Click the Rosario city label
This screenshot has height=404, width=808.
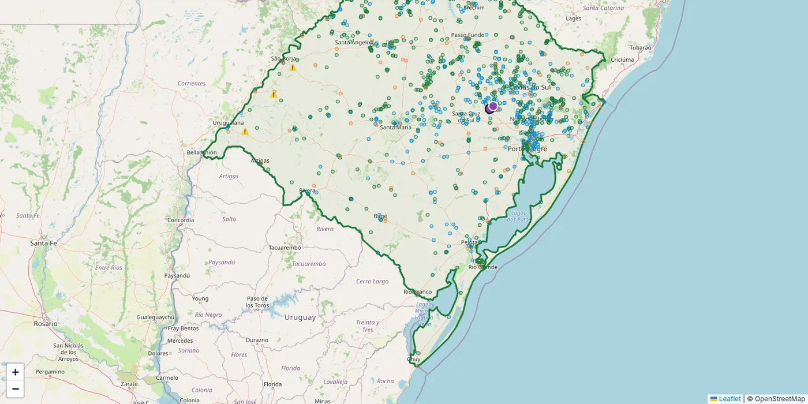point(46,324)
